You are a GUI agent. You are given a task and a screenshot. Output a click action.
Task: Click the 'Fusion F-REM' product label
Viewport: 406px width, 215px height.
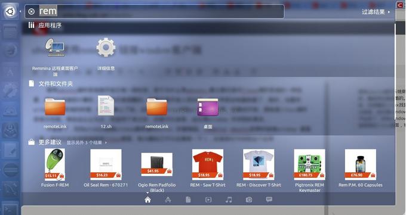point(55,185)
